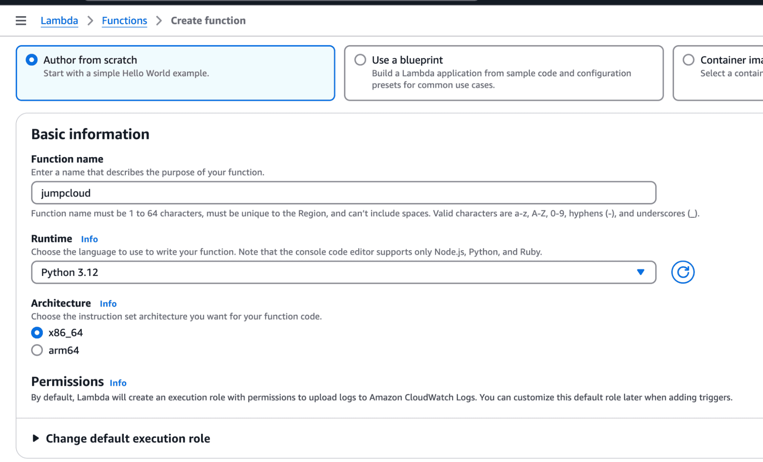Open the Runtime Info link
763x462 pixels.
click(89, 239)
